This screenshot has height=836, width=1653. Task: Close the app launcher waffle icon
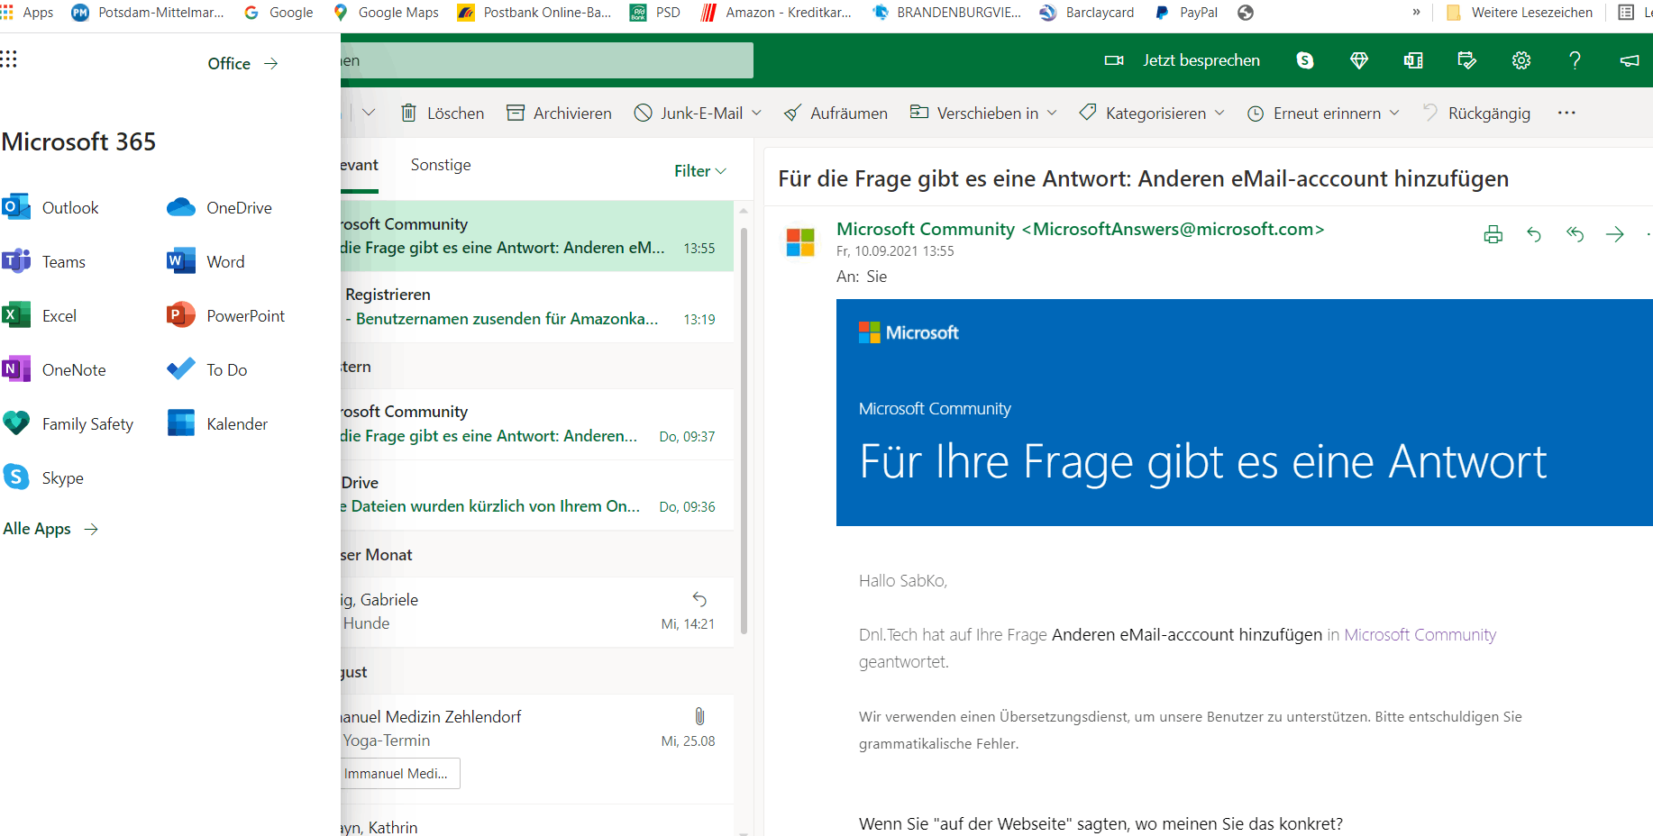9,59
